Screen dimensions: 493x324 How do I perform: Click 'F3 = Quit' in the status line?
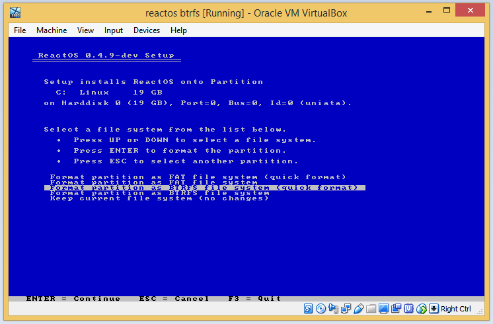(254, 298)
